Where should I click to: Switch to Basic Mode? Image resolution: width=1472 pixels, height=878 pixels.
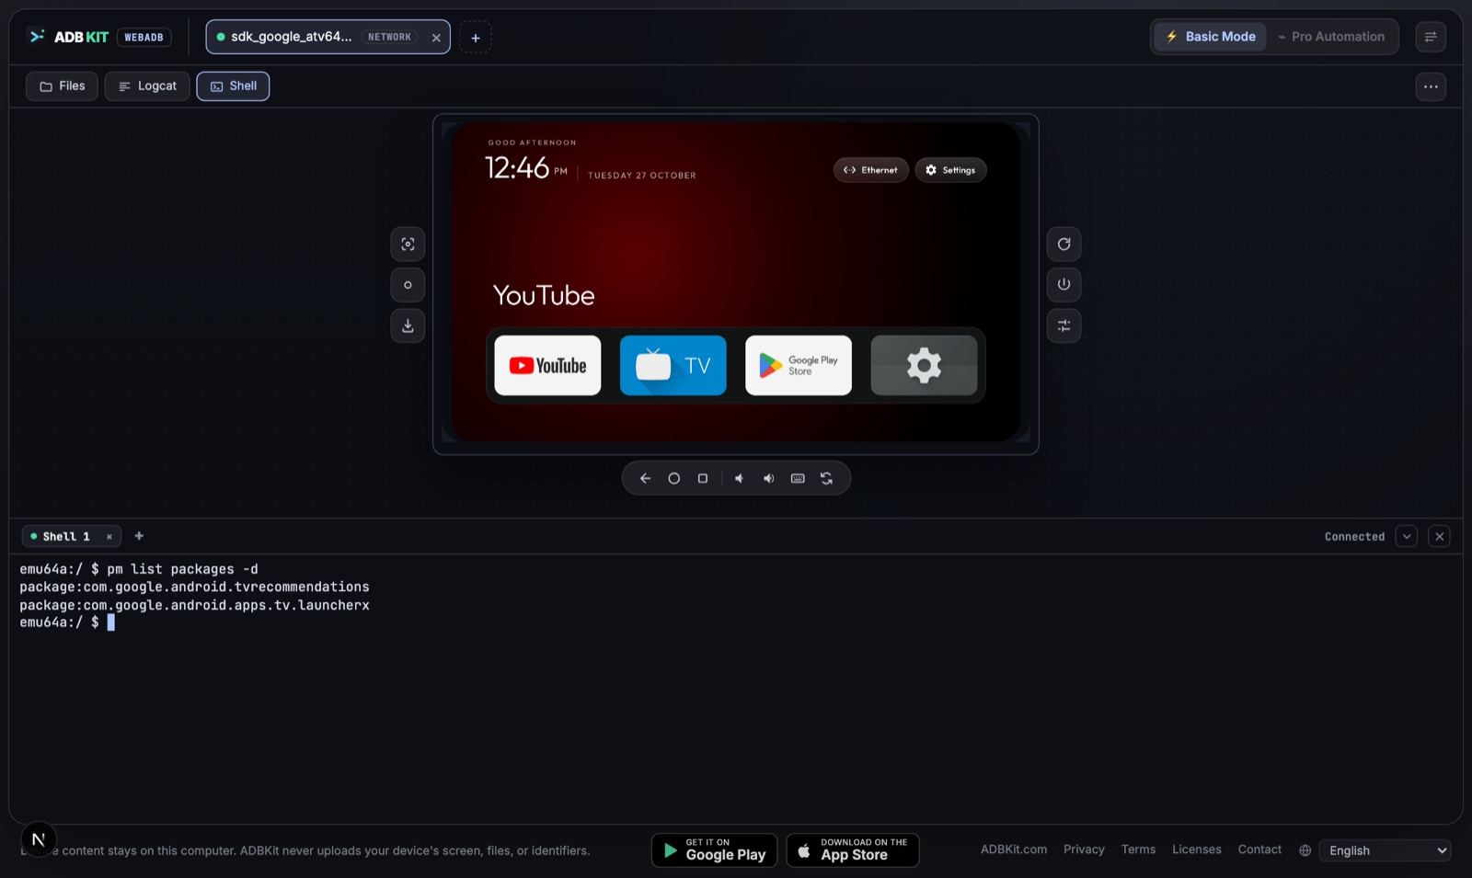coord(1211,37)
